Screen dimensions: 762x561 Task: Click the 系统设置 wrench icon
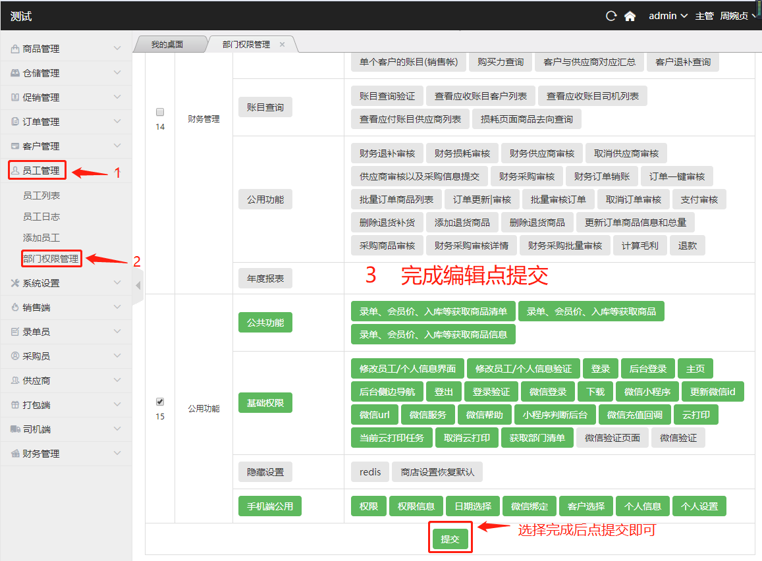(x=14, y=283)
